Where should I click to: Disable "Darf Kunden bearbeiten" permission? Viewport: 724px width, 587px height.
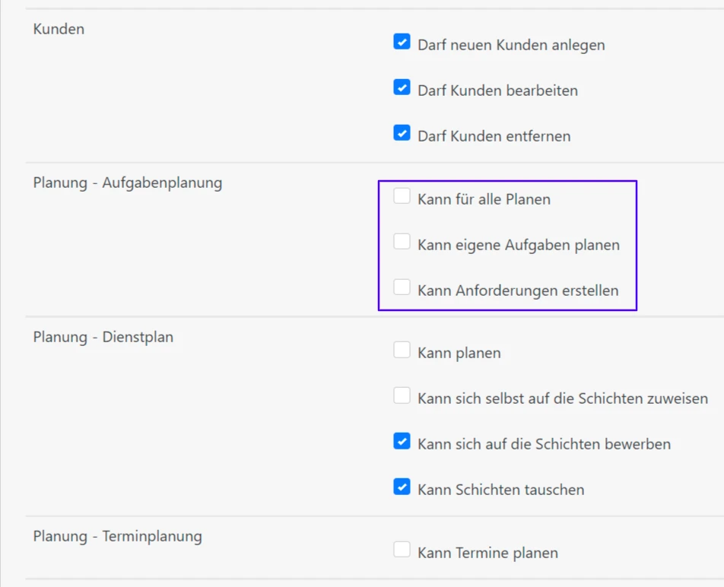point(402,87)
